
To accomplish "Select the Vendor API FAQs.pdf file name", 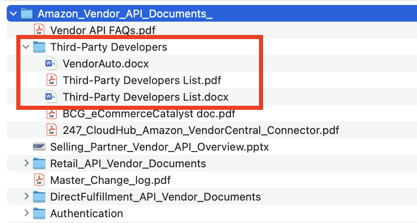I will coord(103,30).
